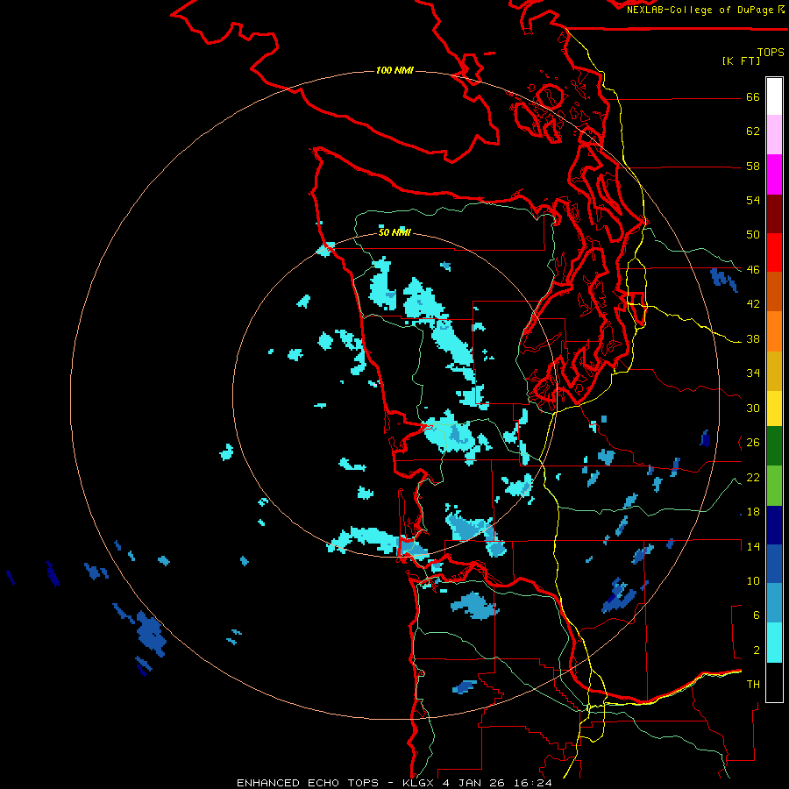
Task: Click the KLGX radar site identifier
Action: pyautogui.click(x=420, y=783)
